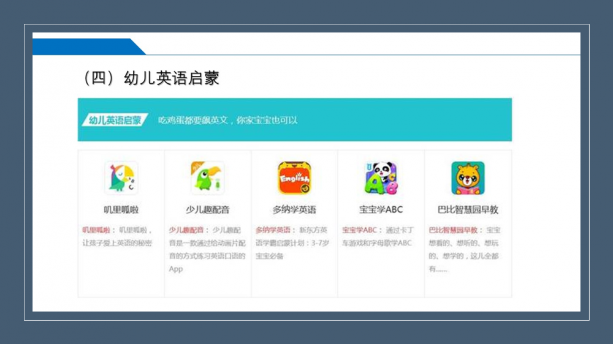Select the panda 宝宝学ABC app icon

[x=381, y=178]
